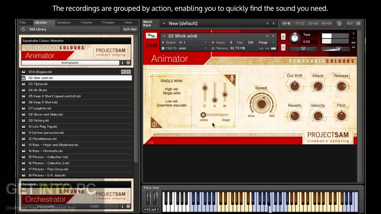The width and height of the screenshot is (381, 214).
Task: Click the piano icon of 10 Lets Play Tag.nki
Action: [24, 127]
